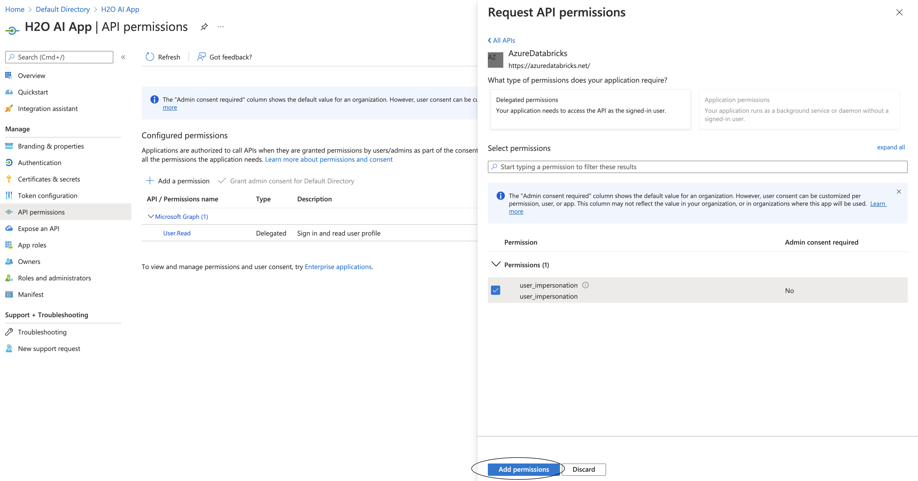Screen dimensions: 918x481
Task: Click the Manifest icon
Action: 9,295
